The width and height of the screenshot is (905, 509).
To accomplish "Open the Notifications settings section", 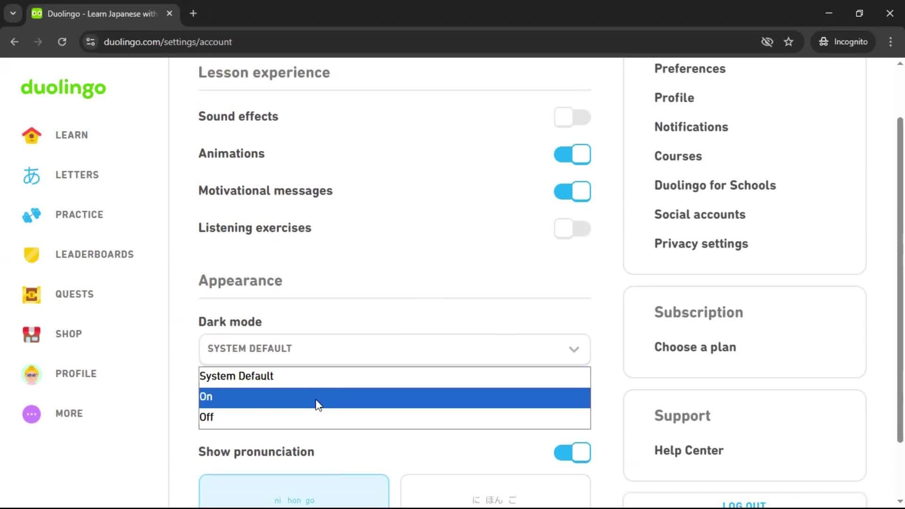I will click(691, 127).
